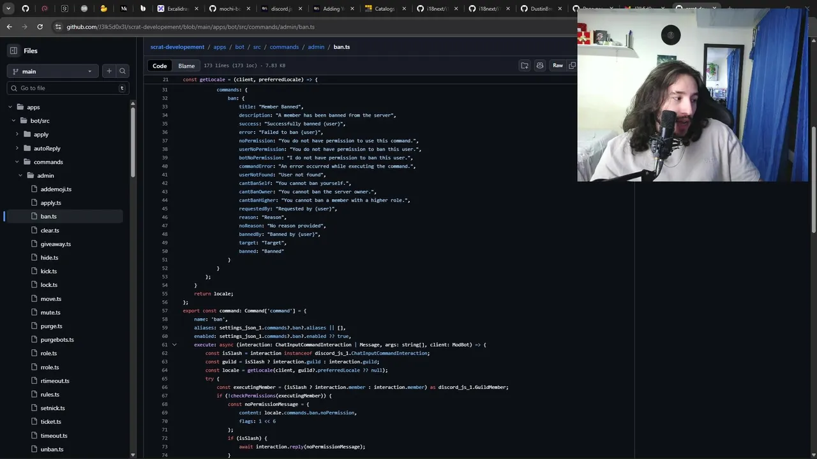Open the tab search dropdown arrow

8,9
